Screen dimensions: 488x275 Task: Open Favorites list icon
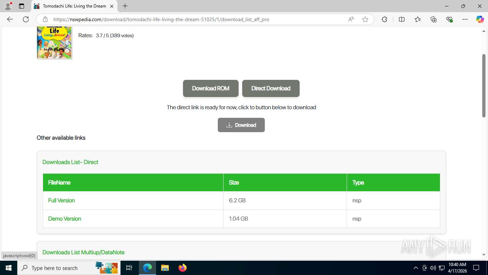pyautogui.click(x=418, y=19)
